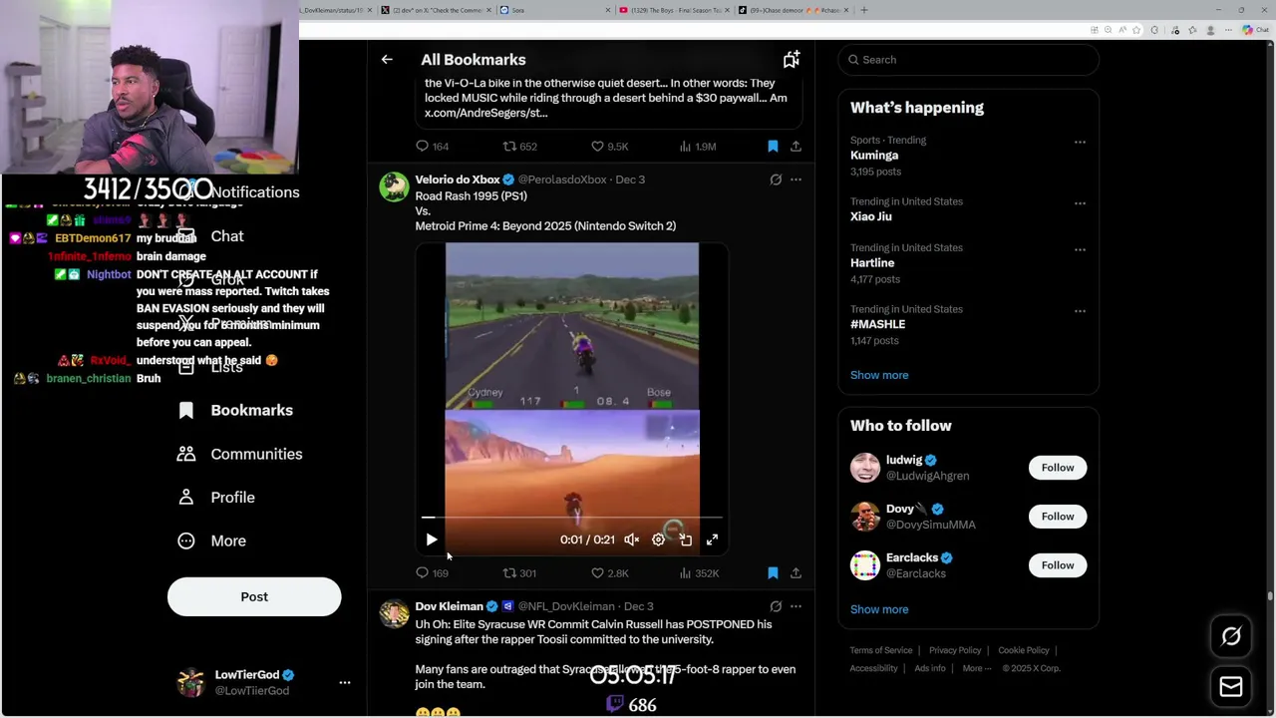The height and width of the screenshot is (718, 1276).
Task: Open the Velorio do Xbox author name
Action: [x=458, y=179]
